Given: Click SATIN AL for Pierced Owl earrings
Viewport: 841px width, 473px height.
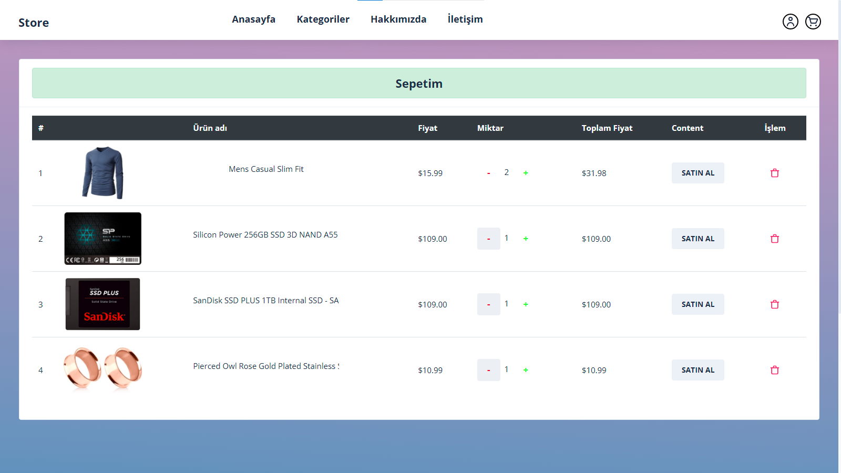Looking at the screenshot, I should click(698, 370).
